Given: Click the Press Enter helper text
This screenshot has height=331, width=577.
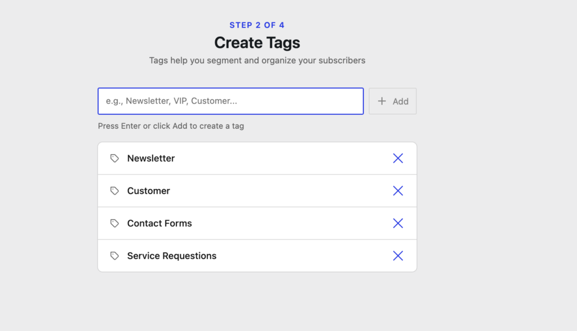Looking at the screenshot, I should coord(171,126).
